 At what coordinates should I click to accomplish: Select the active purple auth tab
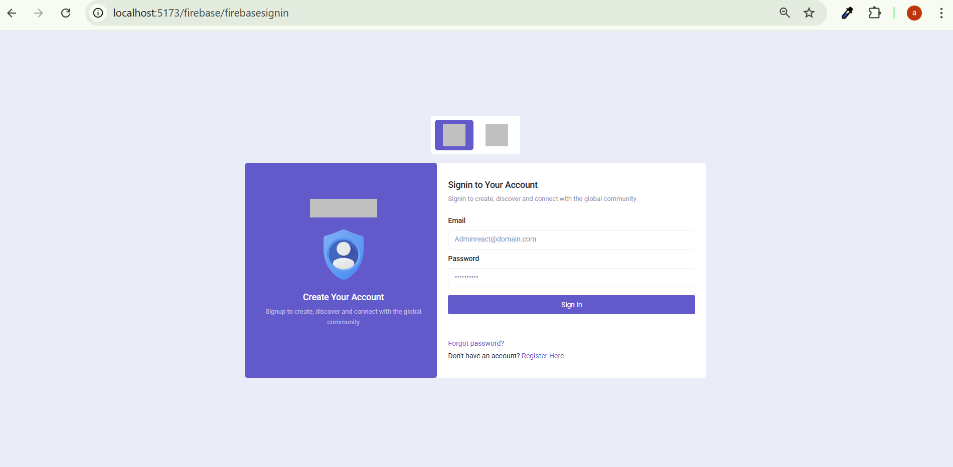[454, 135]
